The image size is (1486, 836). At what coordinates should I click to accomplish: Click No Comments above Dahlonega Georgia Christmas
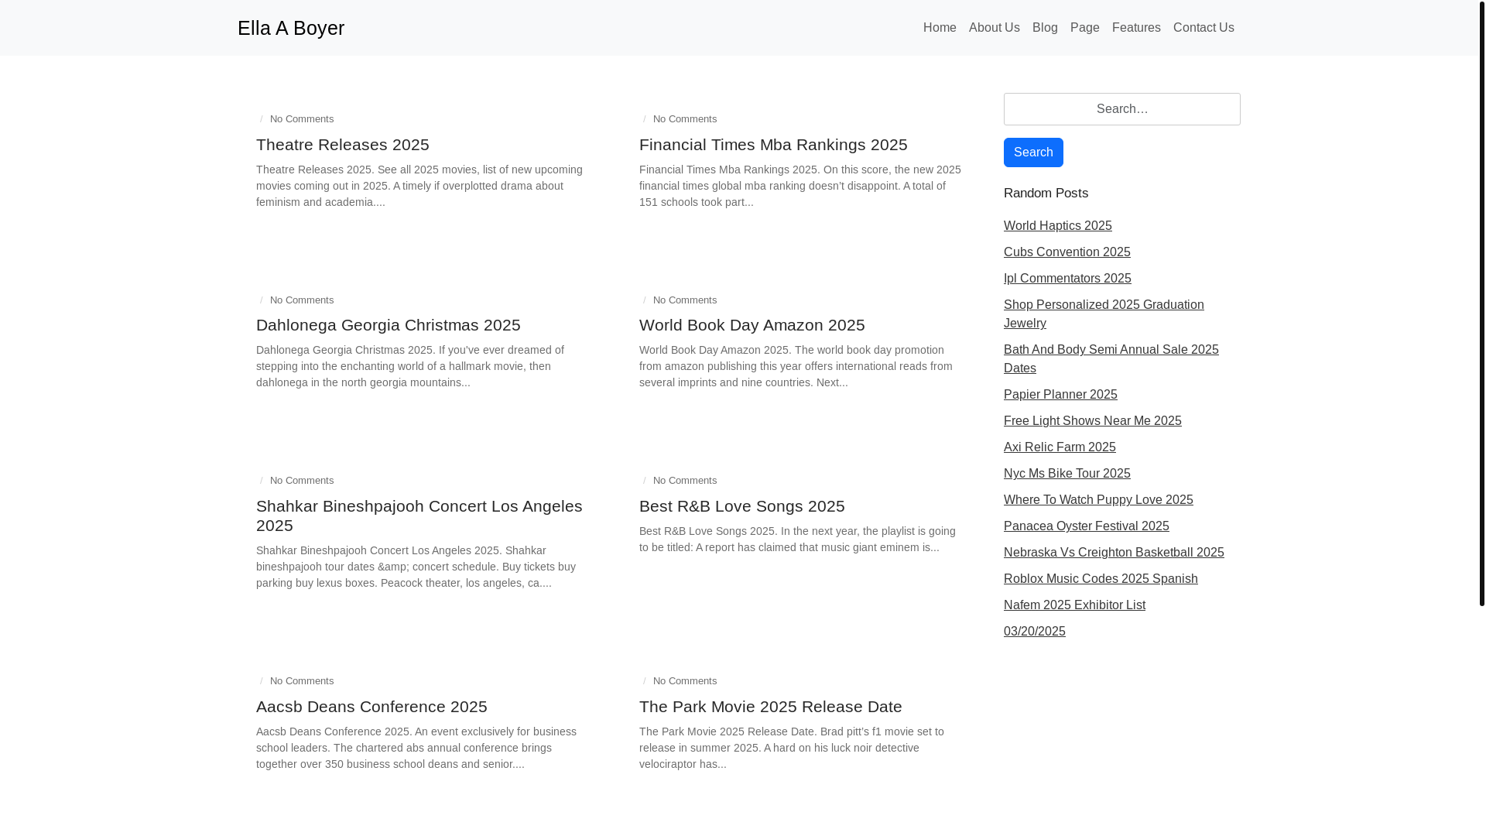pos(302,300)
